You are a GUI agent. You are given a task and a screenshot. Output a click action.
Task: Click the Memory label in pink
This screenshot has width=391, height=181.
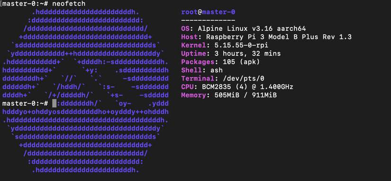click(194, 95)
